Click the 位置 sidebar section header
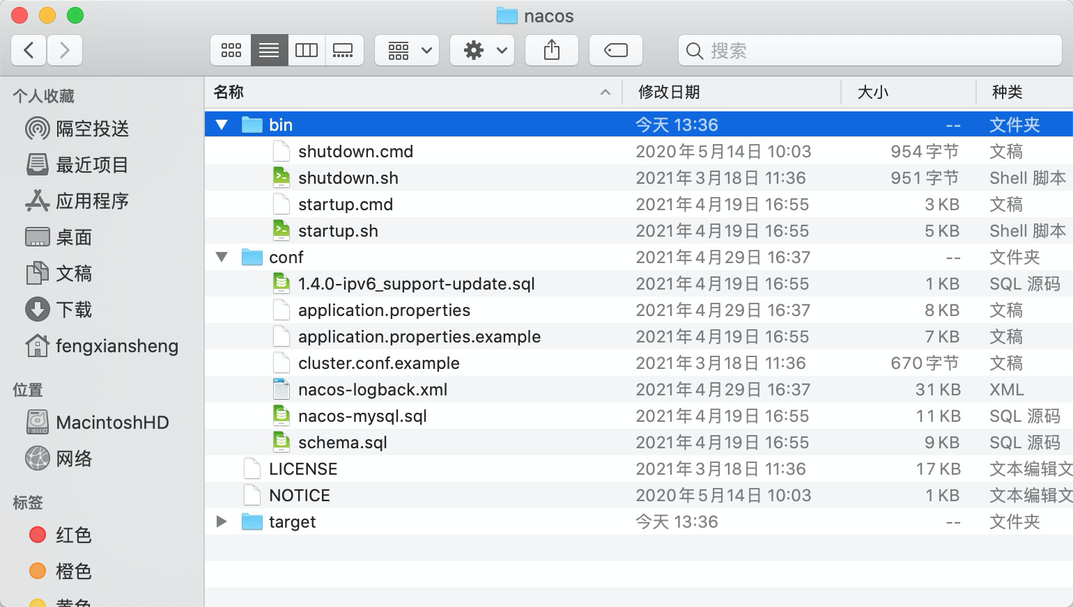This screenshot has width=1073, height=607. pyautogui.click(x=28, y=390)
